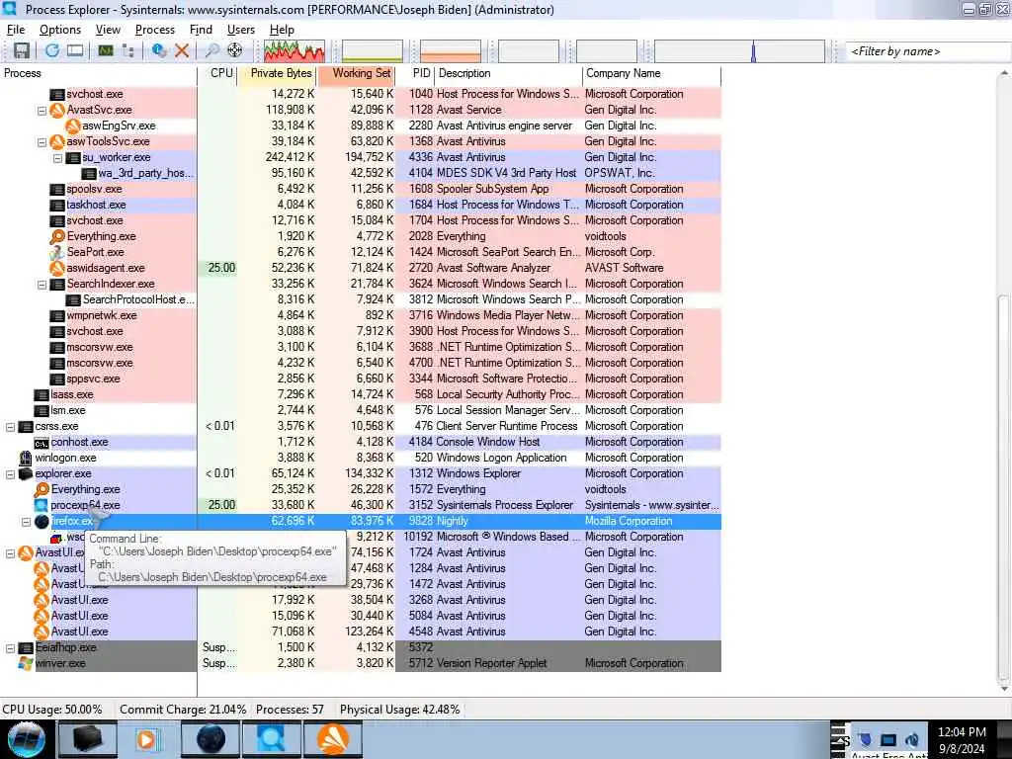Select the lsass.exe process row
Image resolution: width=1012 pixels, height=759 pixels.
360,394
